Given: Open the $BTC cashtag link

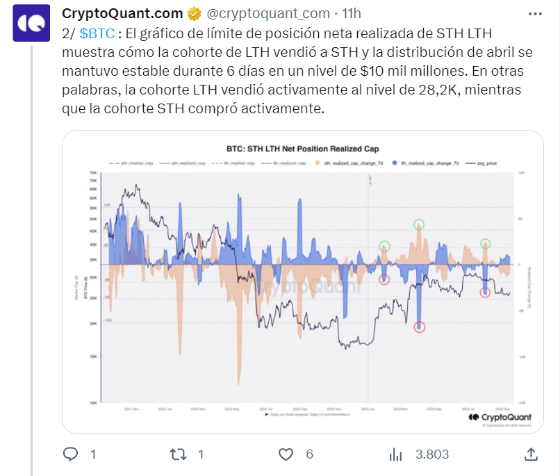Looking at the screenshot, I should coord(97,33).
